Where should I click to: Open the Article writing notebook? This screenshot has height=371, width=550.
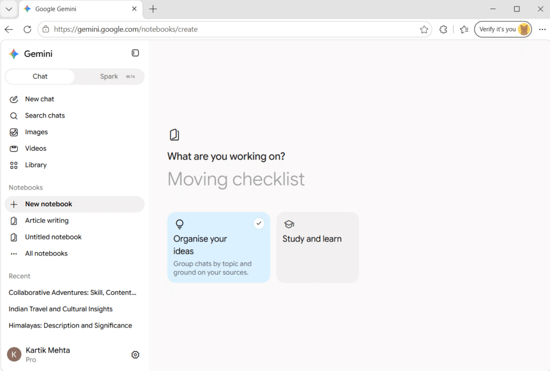[x=74, y=221]
